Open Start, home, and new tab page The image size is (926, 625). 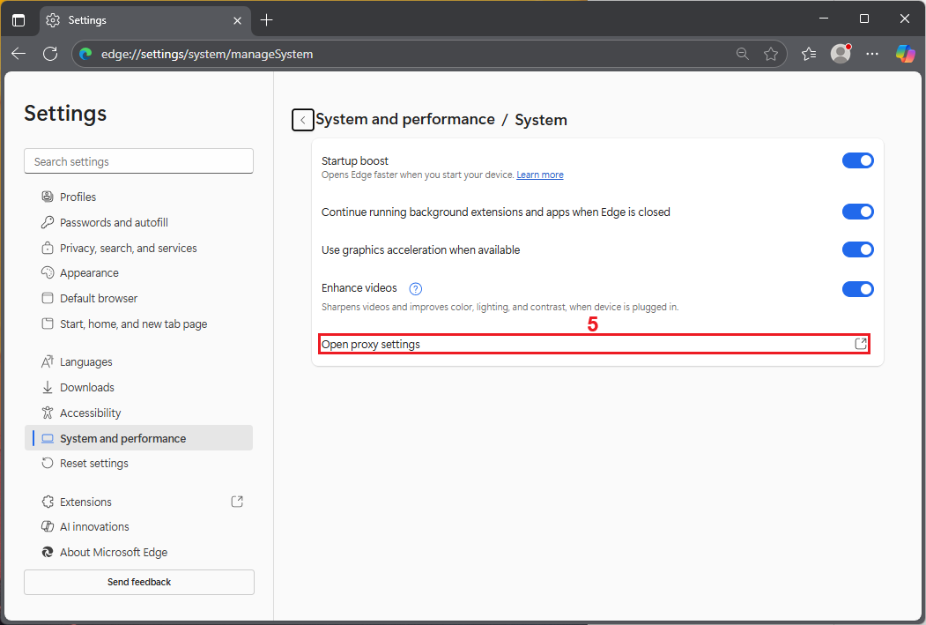click(139, 324)
